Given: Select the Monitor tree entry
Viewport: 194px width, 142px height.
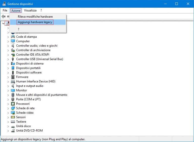Looking at the screenshot, I should (21, 90).
